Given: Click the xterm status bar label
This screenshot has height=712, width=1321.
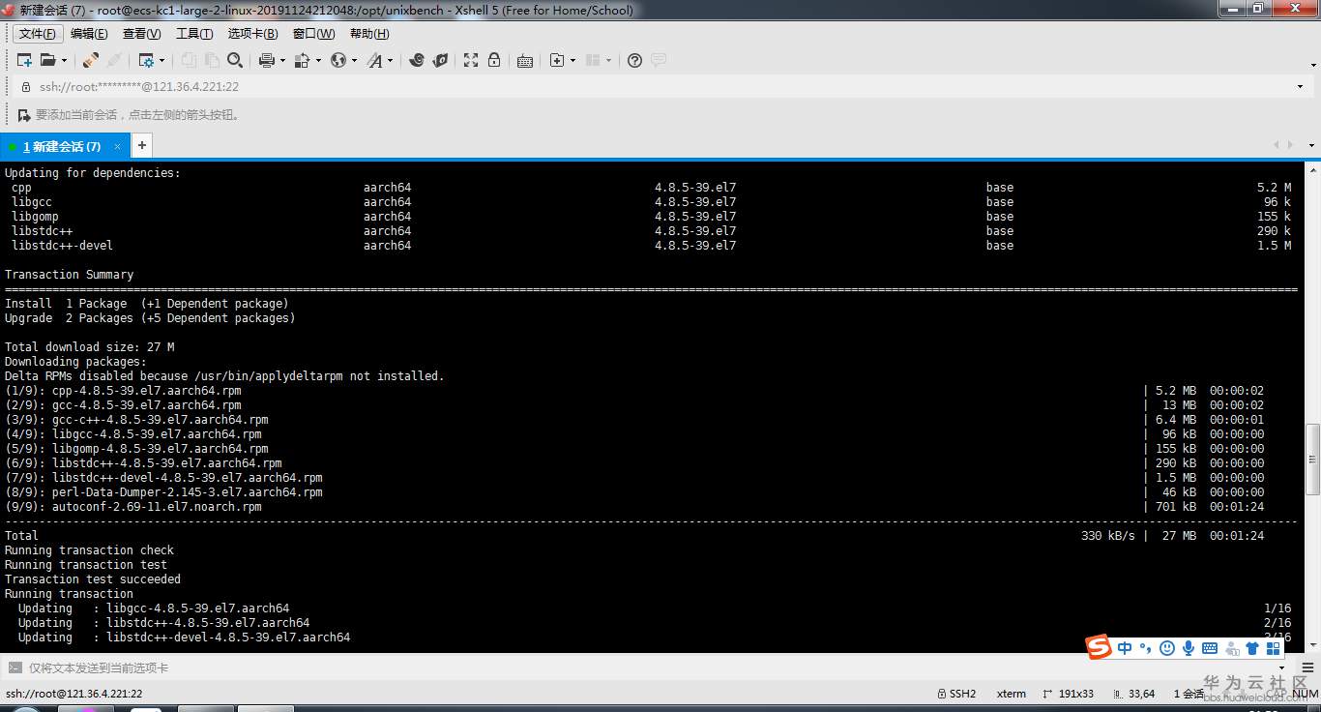Looking at the screenshot, I should pos(1012,694).
